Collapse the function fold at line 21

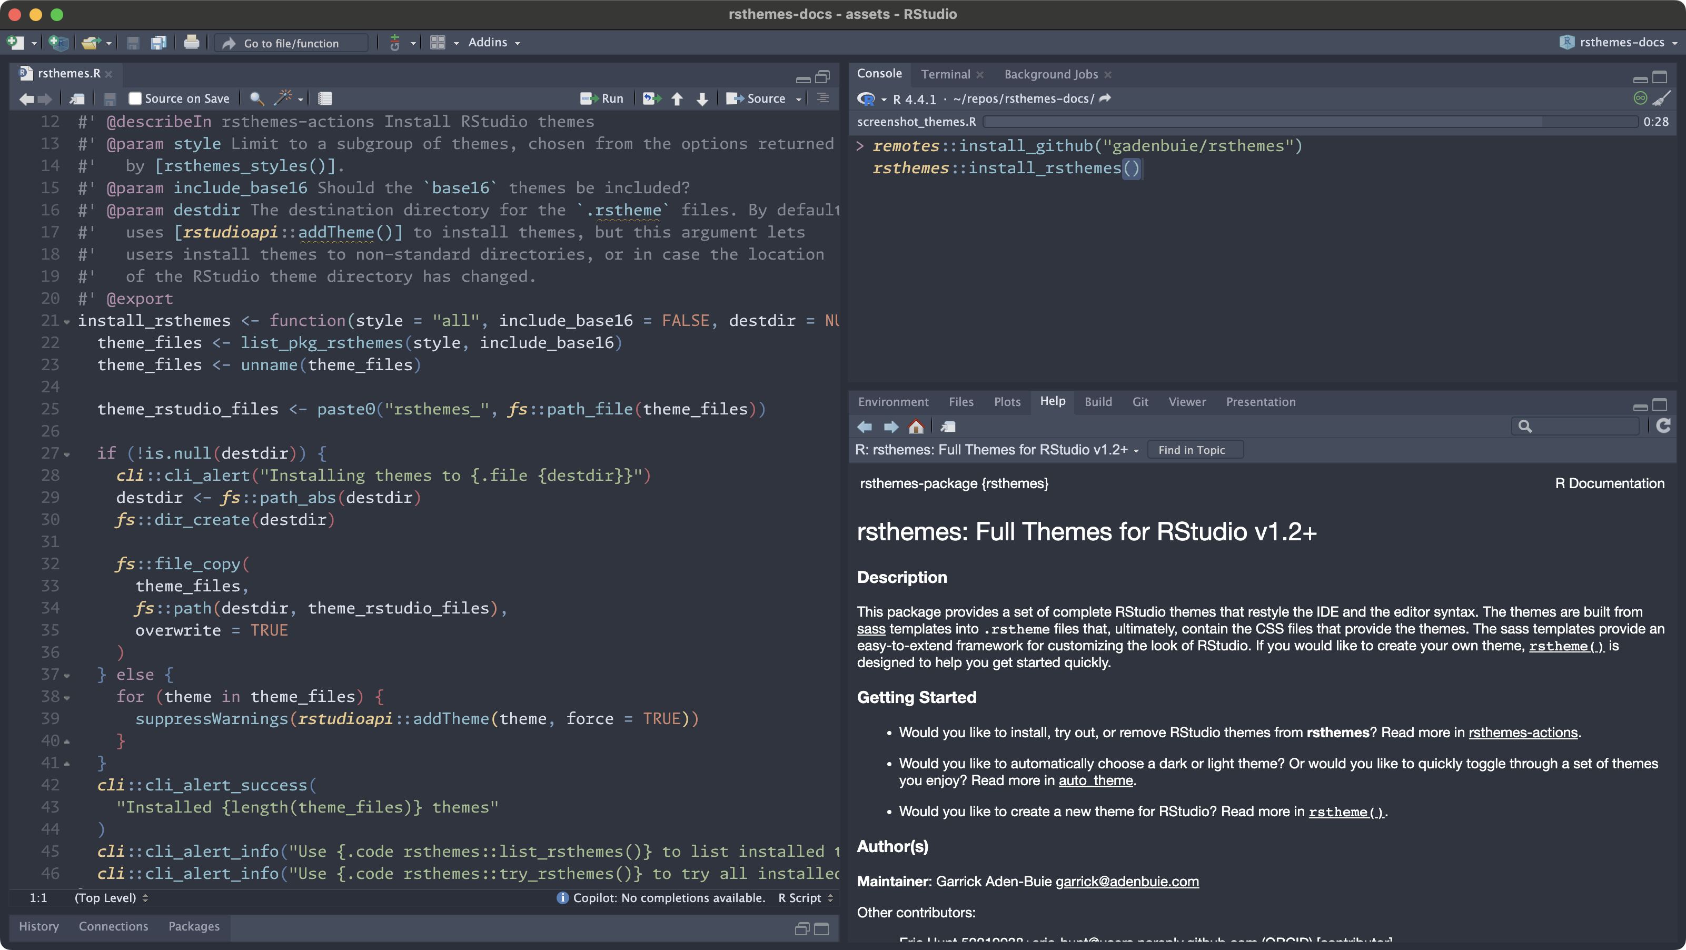click(x=67, y=321)
